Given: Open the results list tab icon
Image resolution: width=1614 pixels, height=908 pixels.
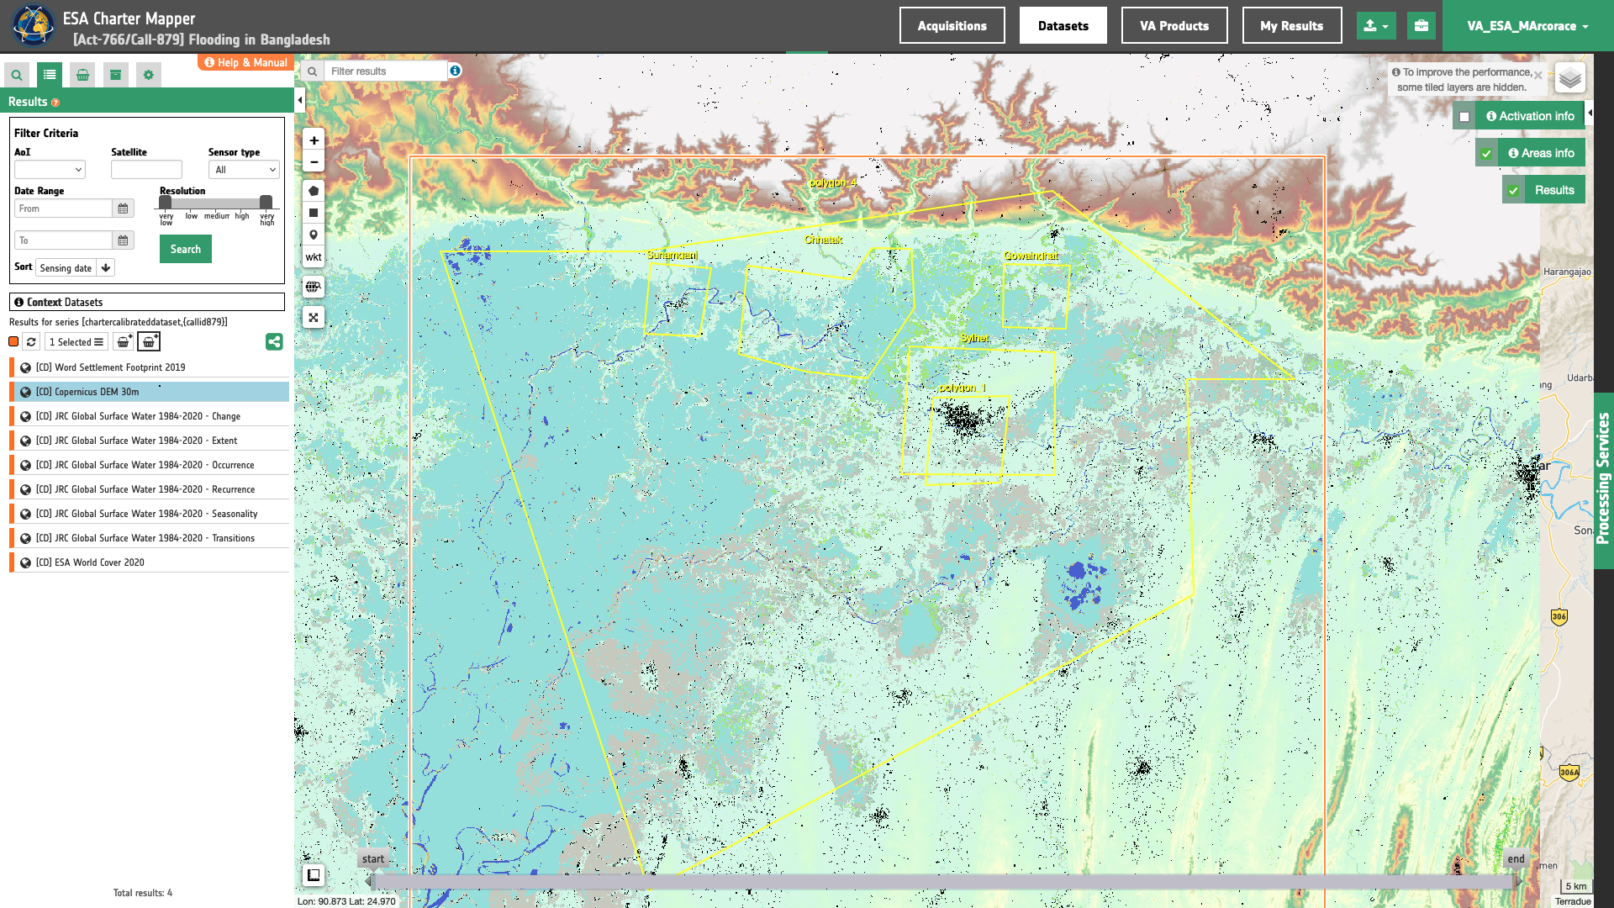Looking at the screenshot, I should (50, 75).
